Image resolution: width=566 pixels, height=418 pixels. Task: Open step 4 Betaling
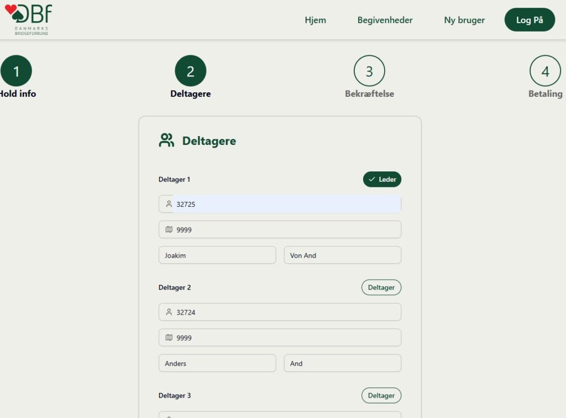click(x=545, y=71)
